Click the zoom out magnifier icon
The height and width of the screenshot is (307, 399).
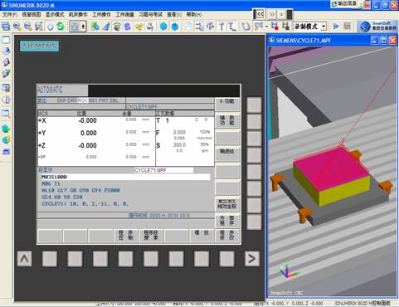click(x=27, y=27)
